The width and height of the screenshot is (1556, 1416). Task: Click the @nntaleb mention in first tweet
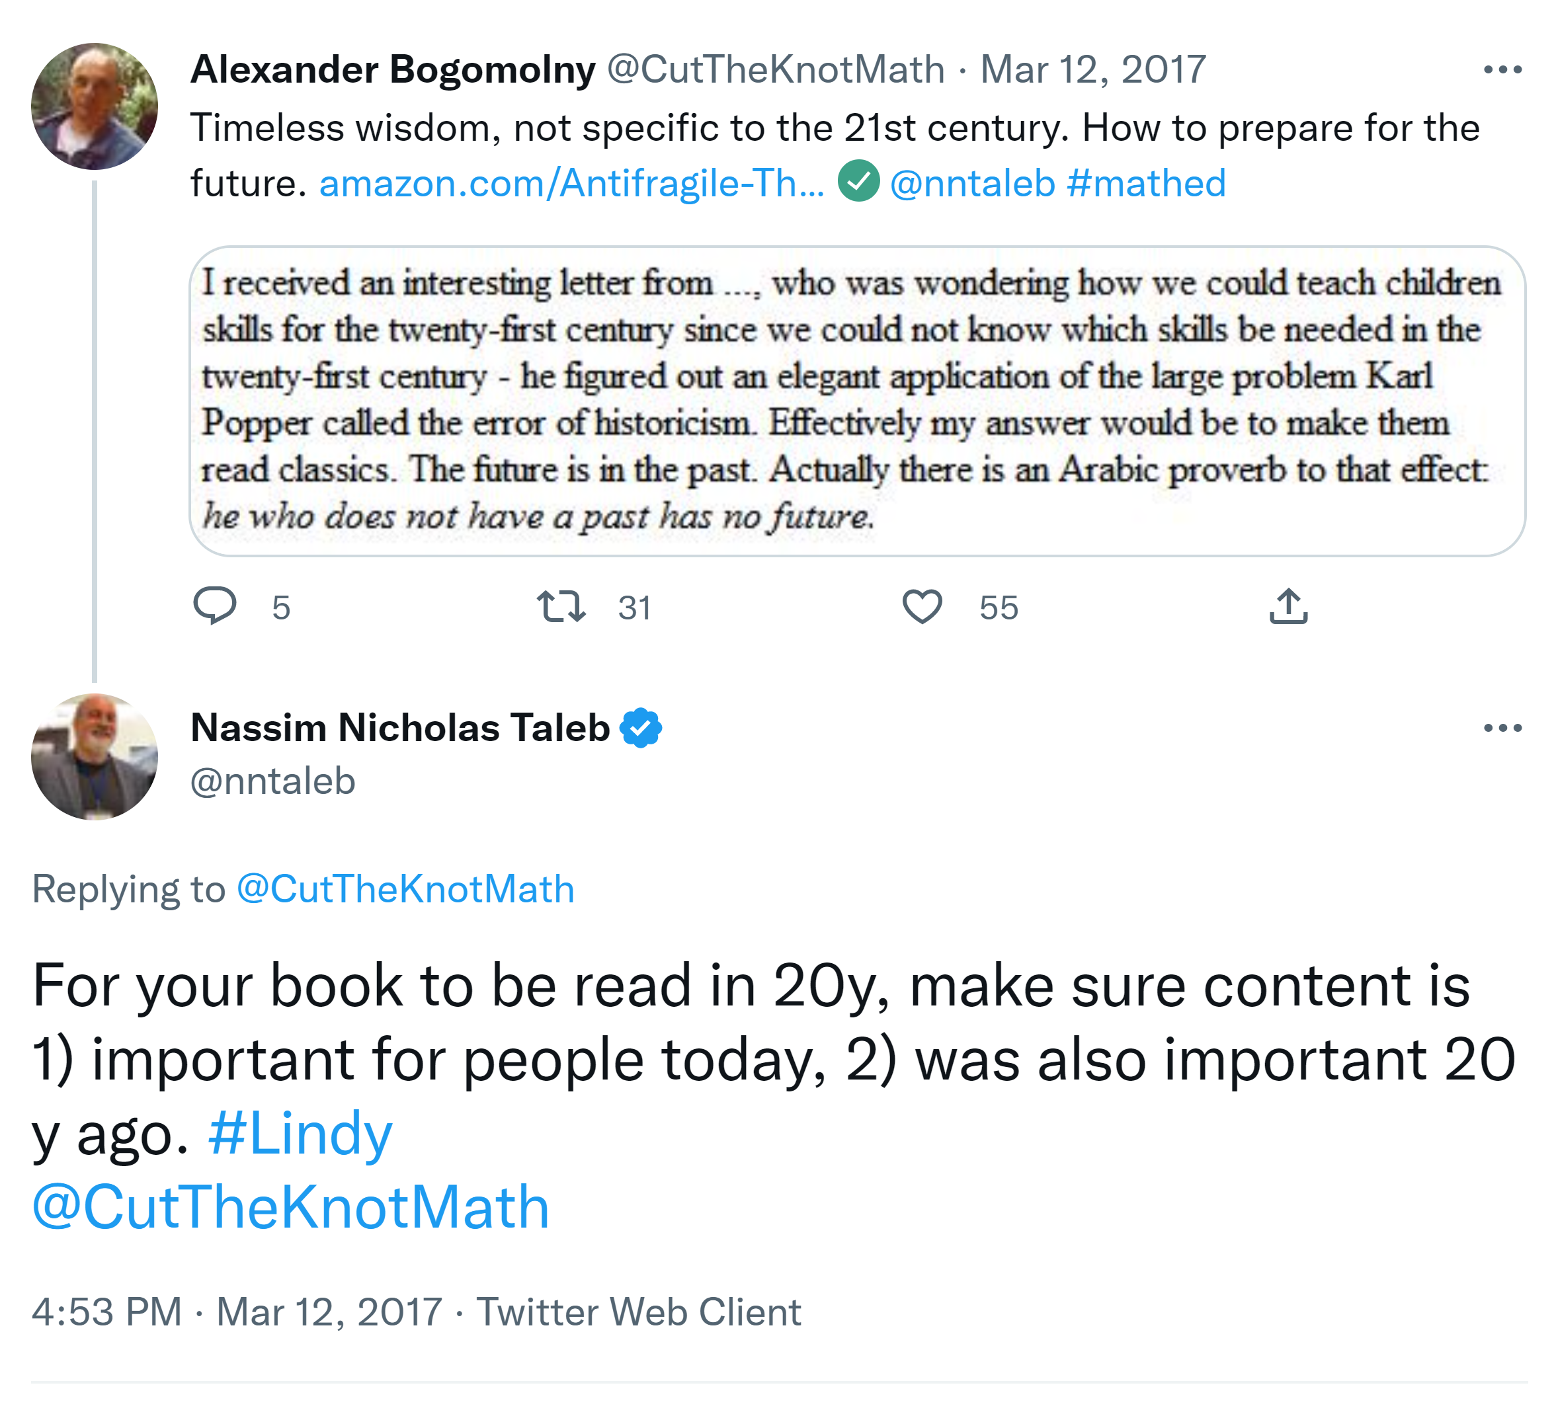[971, 184]
